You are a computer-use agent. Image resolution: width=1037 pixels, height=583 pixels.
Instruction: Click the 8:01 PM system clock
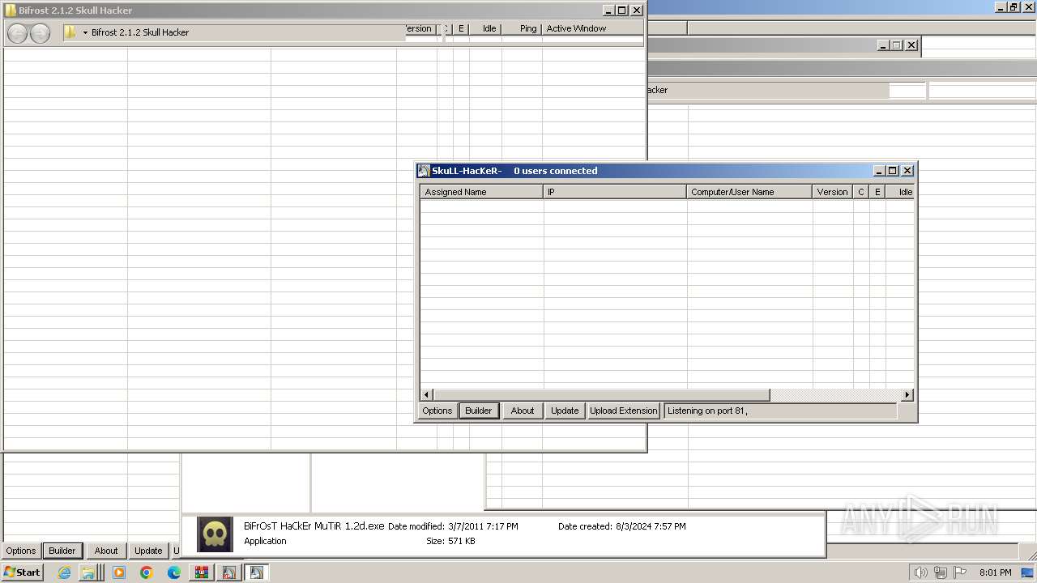pos(995,572)
